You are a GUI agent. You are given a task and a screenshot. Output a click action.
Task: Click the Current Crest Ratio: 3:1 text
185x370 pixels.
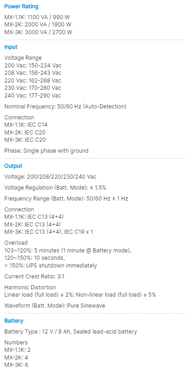[x=34, y=277]
